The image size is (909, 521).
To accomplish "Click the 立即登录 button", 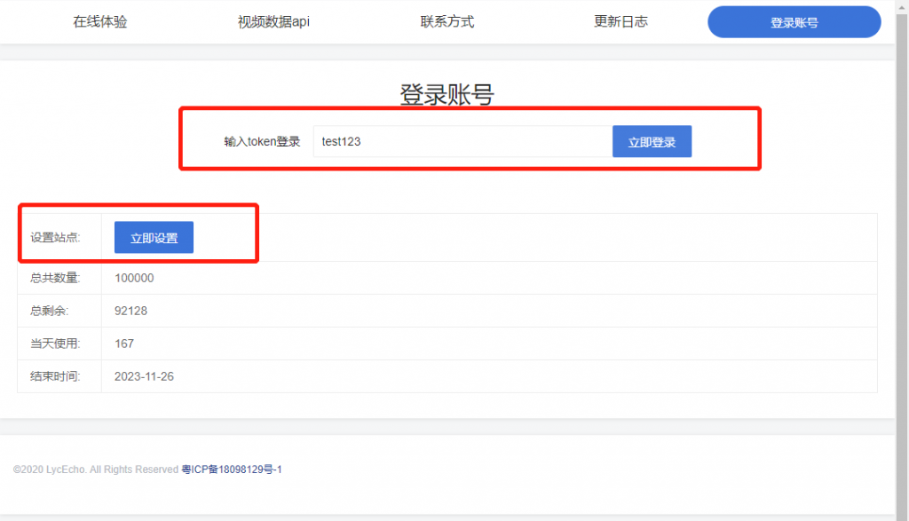I will 652,141.
